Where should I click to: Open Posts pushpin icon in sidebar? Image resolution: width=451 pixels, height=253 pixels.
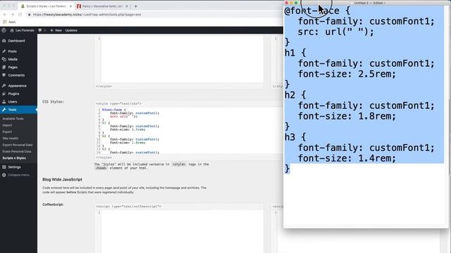(x=4, y=51)
